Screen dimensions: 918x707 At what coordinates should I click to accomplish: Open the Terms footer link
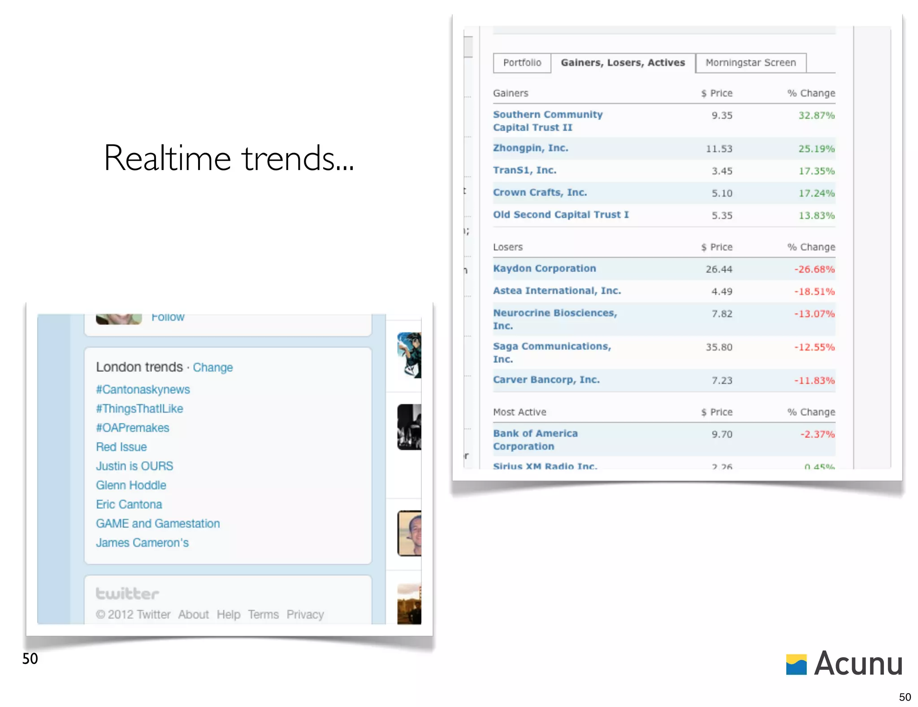pyautogui.click(x=264, y=615)
